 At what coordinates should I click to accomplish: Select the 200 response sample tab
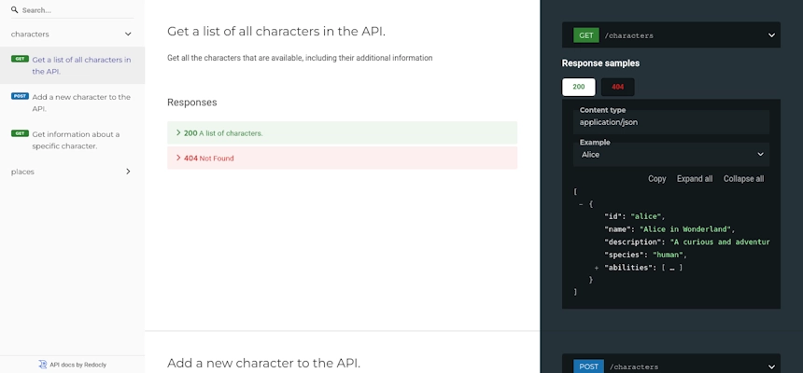(579, 87)
